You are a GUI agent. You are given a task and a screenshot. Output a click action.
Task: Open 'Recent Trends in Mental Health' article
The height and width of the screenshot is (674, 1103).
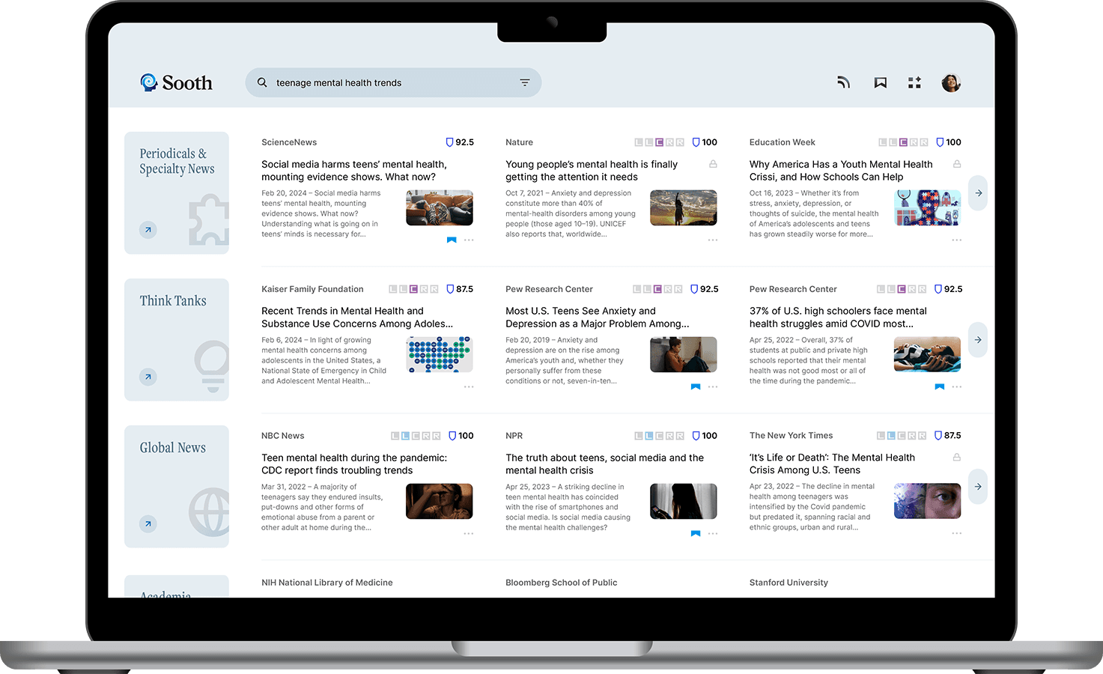(x=357, y=318)
